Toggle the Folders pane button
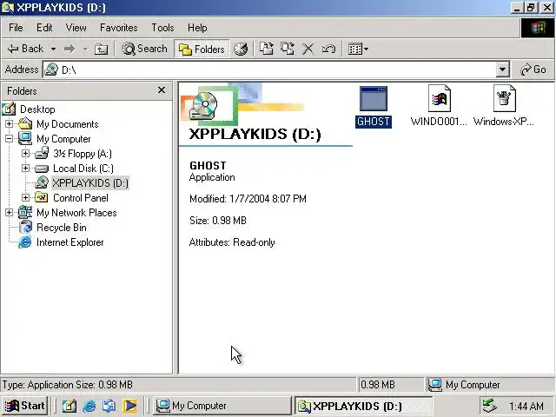556x417 pixels. 202,49
